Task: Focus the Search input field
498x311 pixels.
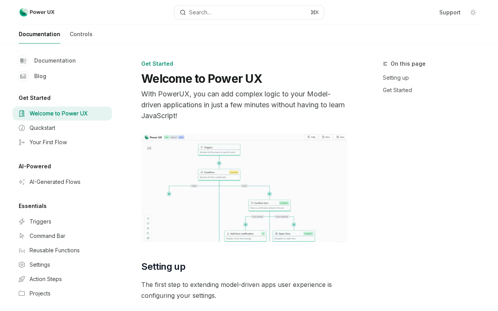Action: [249, 12]
